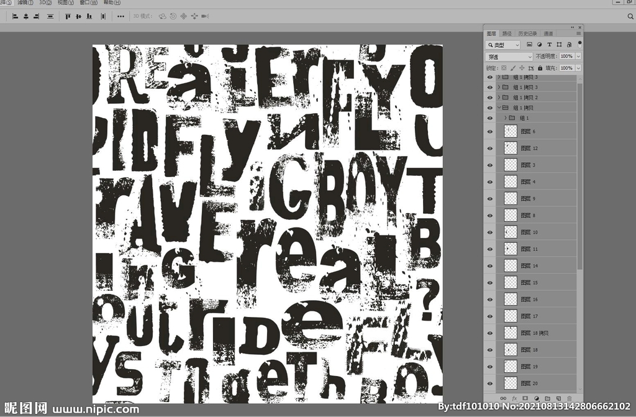Image resolution: width=636 pixels, height=417 pixels.
Task: Filter layers by shape layers icon
Action: pyautogui.click(x=559, y=45)
